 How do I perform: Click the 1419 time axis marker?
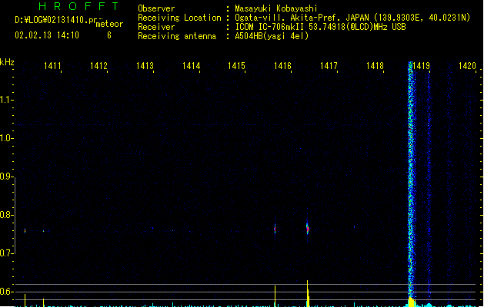[422, 66]
